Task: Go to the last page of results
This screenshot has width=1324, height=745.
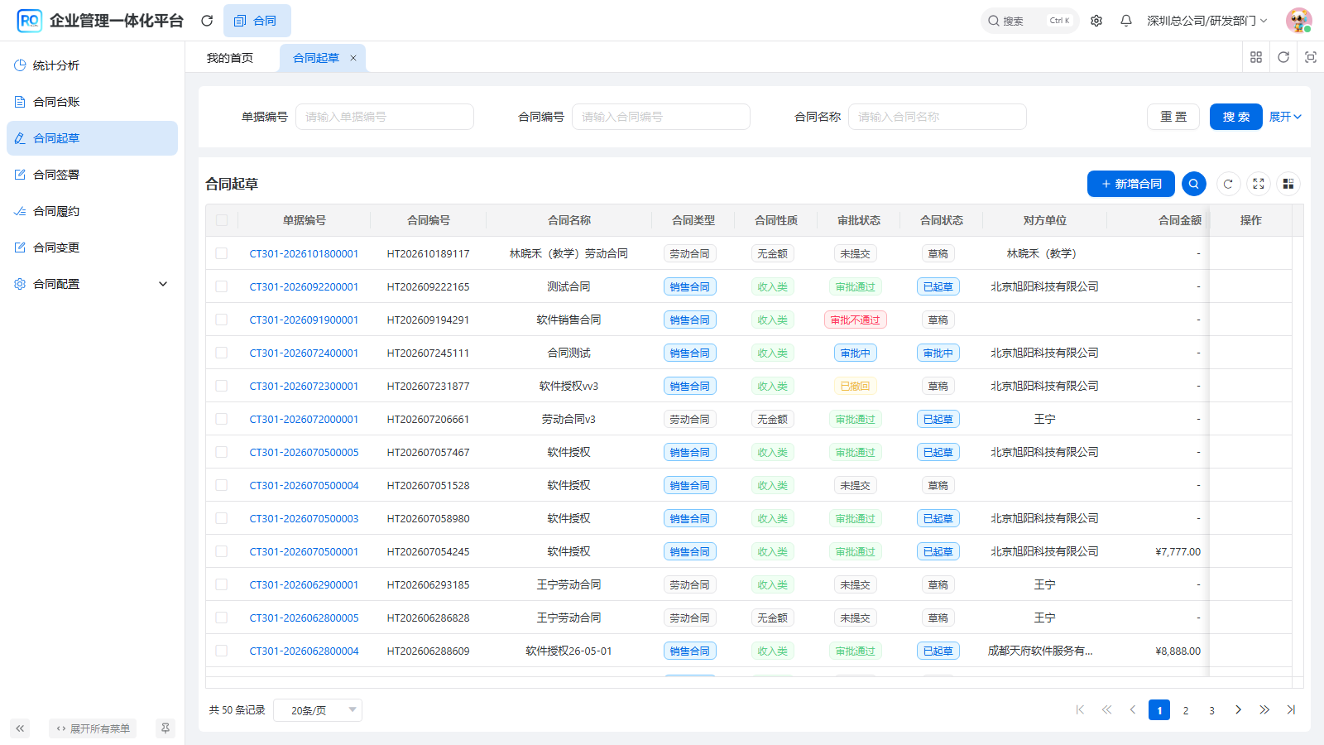Action: click(1291, 709)
